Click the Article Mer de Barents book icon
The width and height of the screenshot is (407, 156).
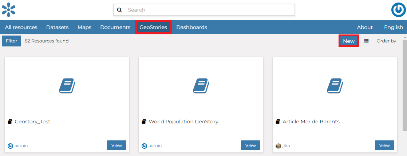[x=335, y=86]
